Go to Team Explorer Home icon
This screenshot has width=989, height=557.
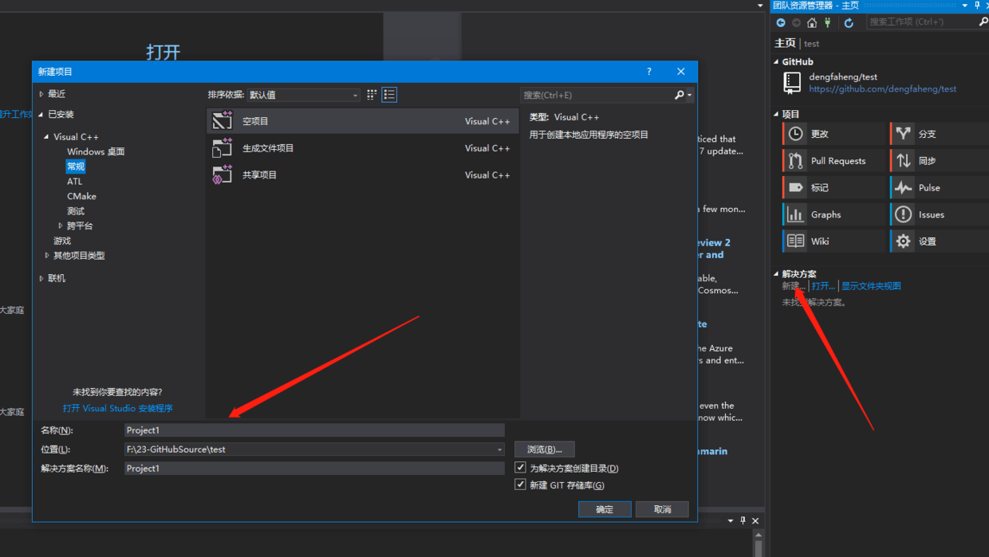pyautogui.click(x=812, y=22)
